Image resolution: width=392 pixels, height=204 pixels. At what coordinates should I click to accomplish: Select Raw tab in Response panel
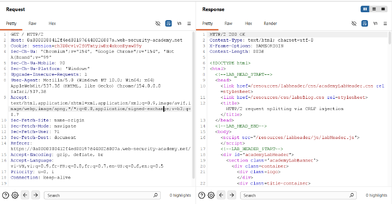point(228,23)
